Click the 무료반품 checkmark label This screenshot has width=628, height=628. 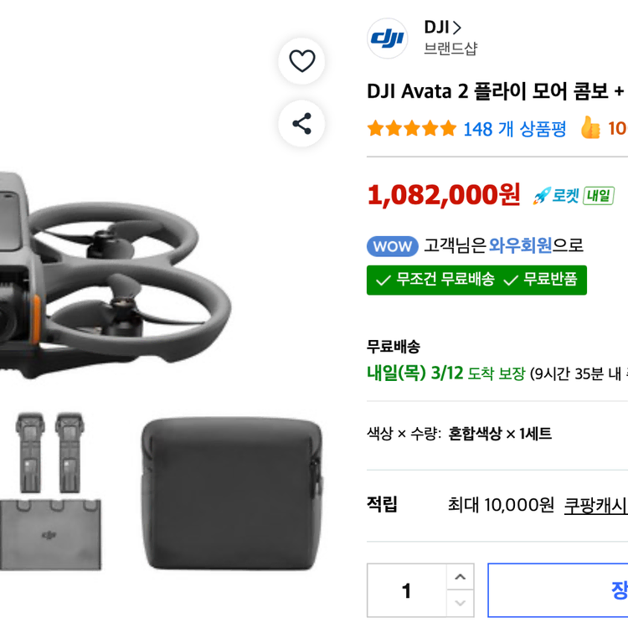[541, 280]
